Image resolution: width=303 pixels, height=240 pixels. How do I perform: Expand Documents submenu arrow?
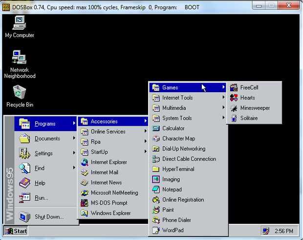pos(74,138)
